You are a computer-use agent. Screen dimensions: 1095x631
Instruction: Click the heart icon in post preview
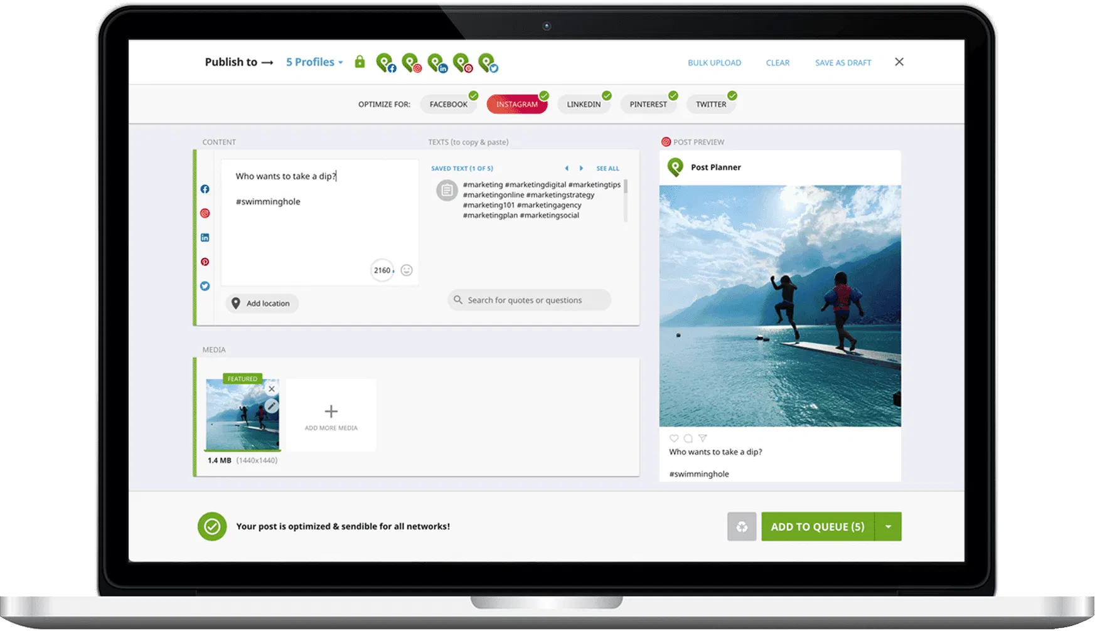click(674, 438)
